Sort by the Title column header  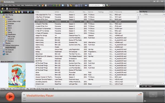[x=44, y=12]
